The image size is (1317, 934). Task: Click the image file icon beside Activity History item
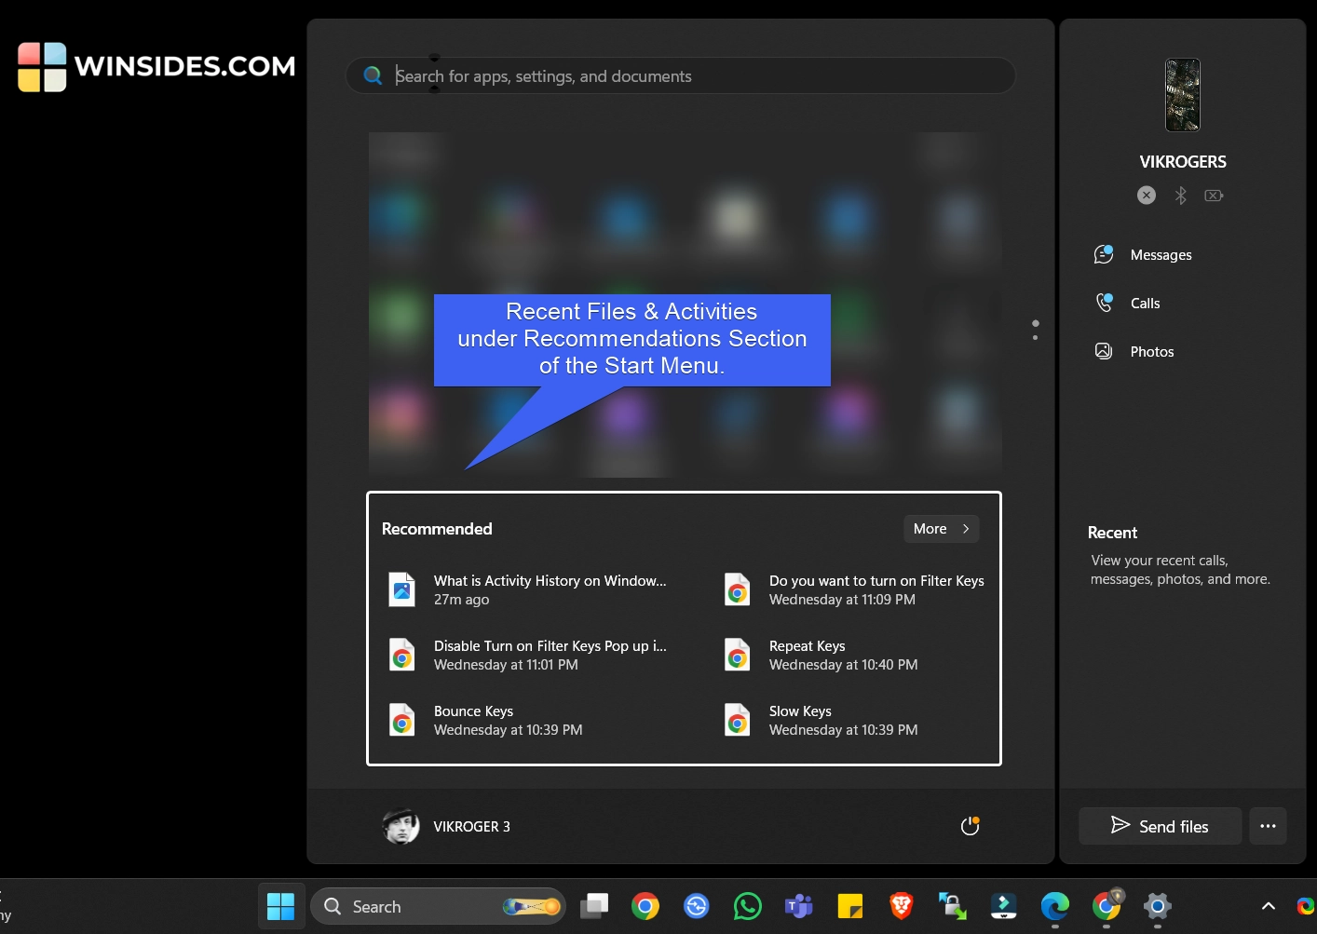pos(401,589)
